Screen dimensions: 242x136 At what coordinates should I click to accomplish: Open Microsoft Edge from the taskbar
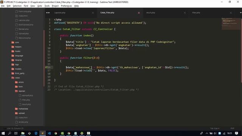36,133
